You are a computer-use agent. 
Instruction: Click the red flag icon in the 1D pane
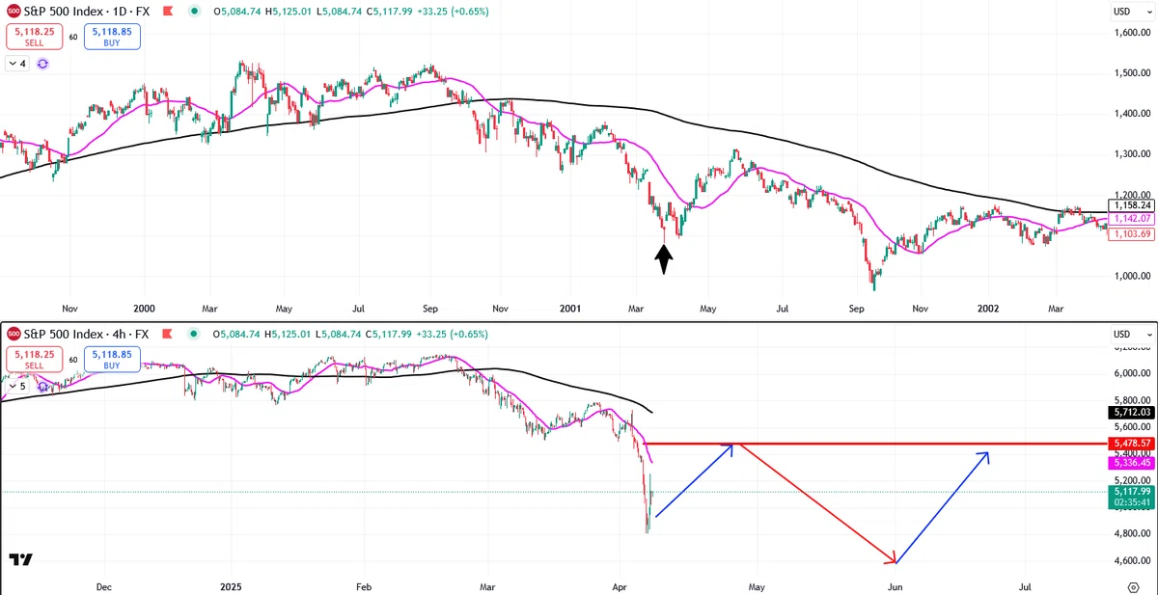[x=167, y=12]
